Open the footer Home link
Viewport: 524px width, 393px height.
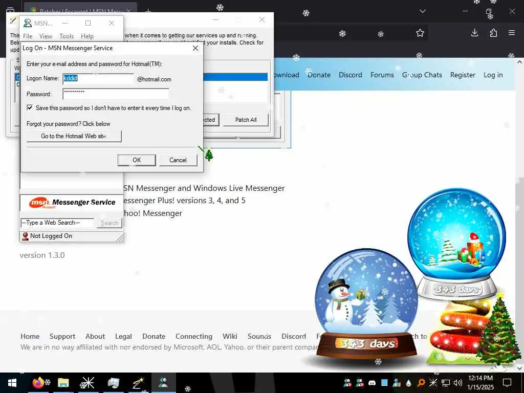[30, 336]
